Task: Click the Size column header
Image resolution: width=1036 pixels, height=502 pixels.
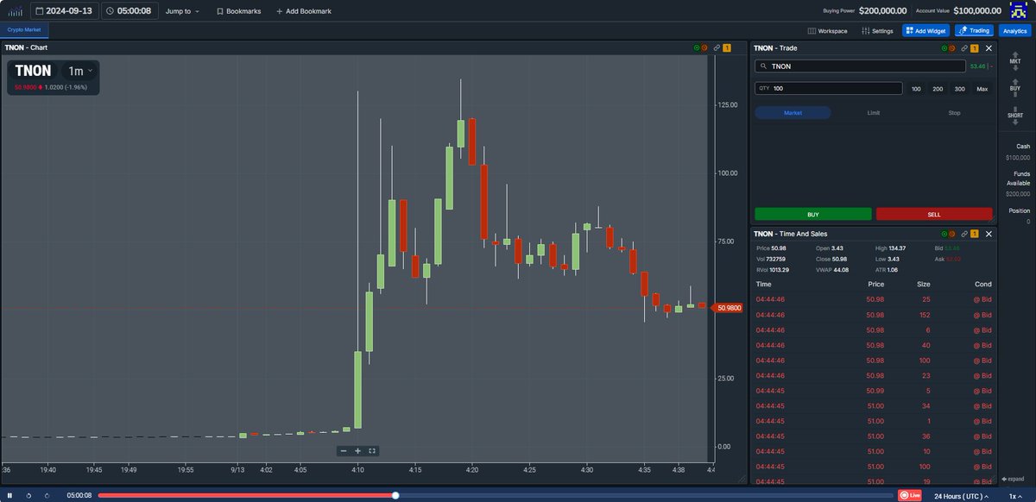Action: (x=924, y=283)
